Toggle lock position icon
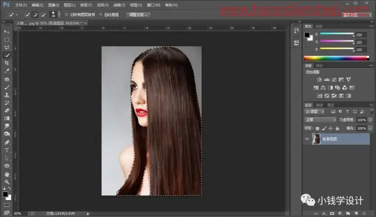The height and width of the screenshot is (217, 376). tap(331, 129)
